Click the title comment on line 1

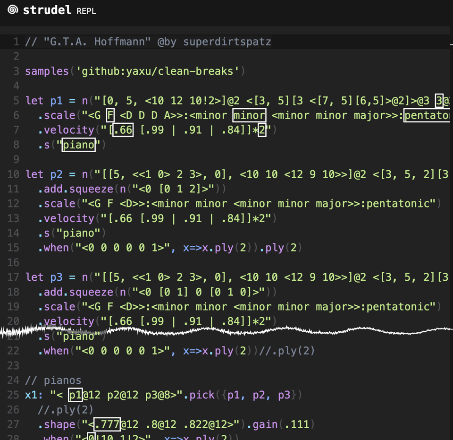pos(148,42)
